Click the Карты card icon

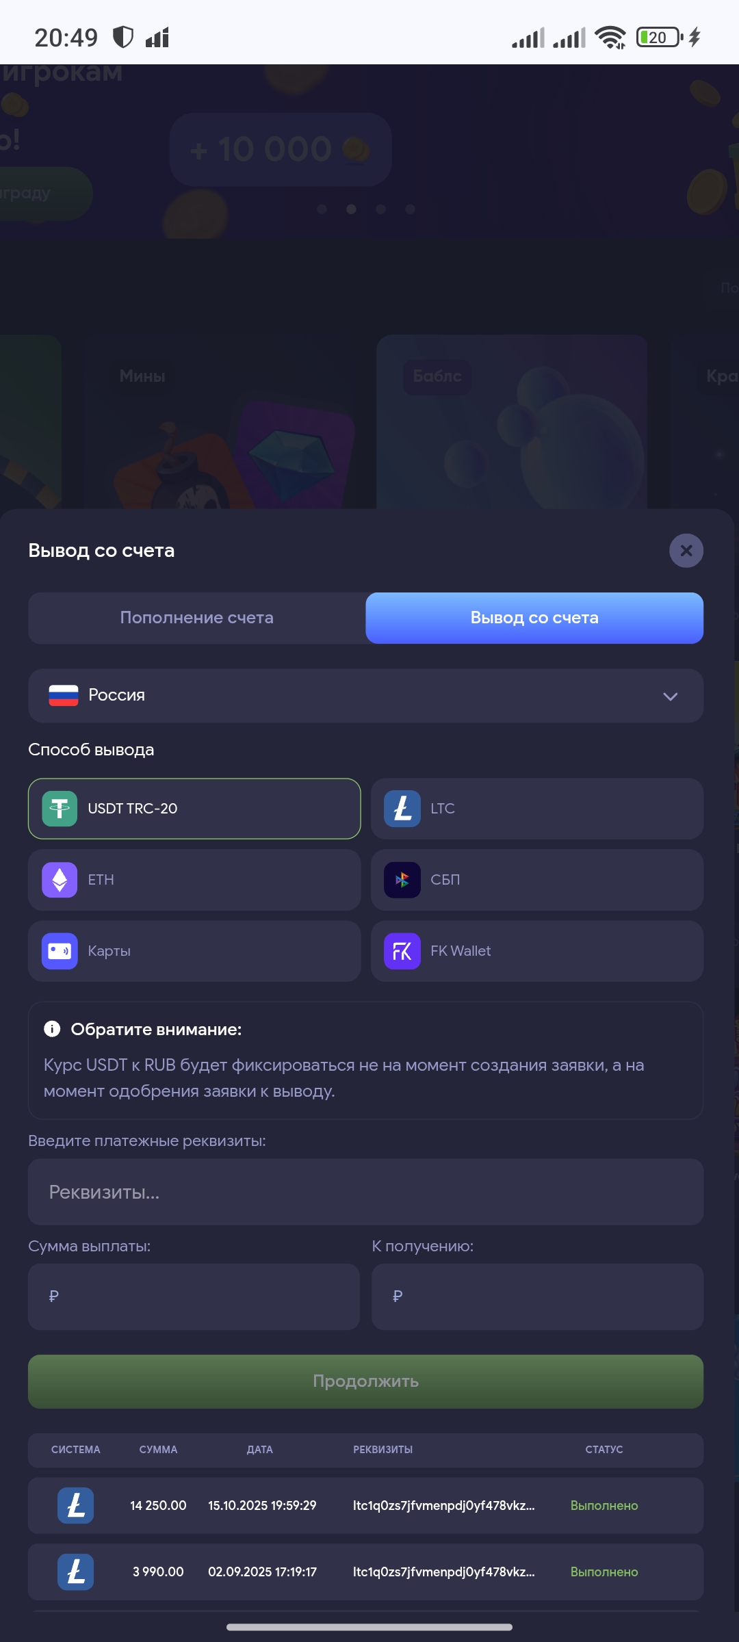[x=60, y=951]
